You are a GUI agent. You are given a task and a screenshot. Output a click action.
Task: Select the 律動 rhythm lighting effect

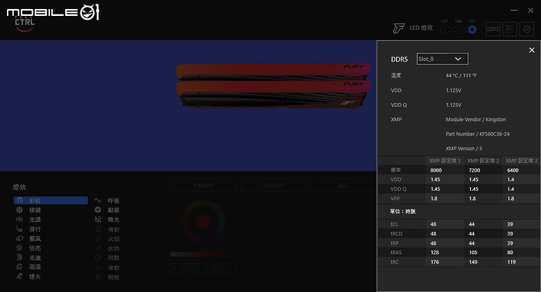[x=108, y=268]
